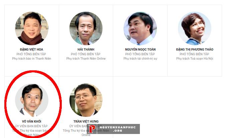Click 'Phụ trách Thanh Niên Online' text
Image resolution: width=227 pixels, height=138 pixels.
pos(86,59)
